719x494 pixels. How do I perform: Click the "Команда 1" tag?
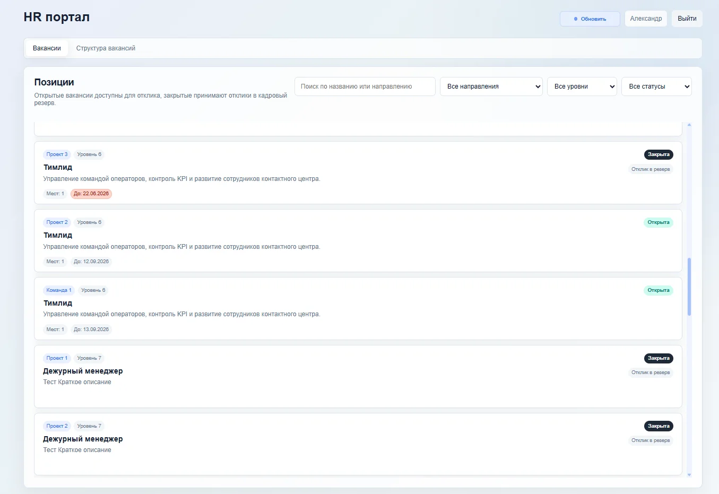[x=59, y=290]
